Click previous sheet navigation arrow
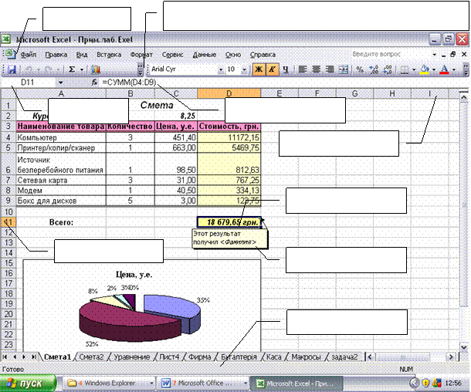471x392 pixels. tap(15, 357)
